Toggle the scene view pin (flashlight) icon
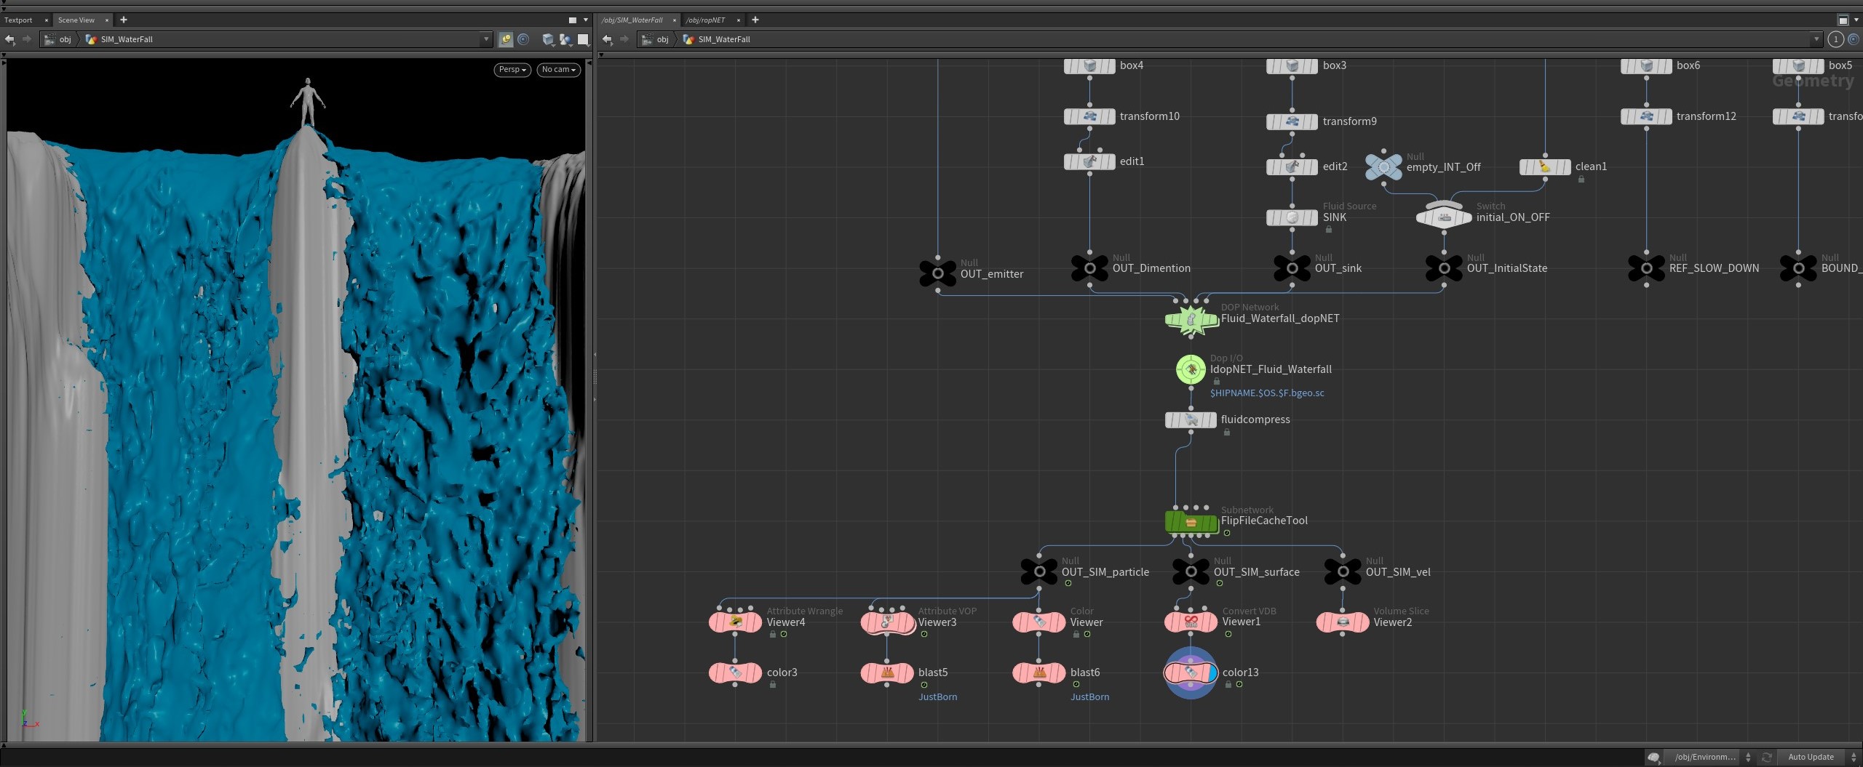This screenshot has height=767, width=1863. click(506, 39)
